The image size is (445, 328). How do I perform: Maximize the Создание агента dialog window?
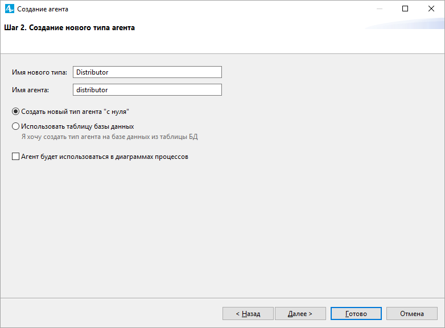click(x=405, y=9)
